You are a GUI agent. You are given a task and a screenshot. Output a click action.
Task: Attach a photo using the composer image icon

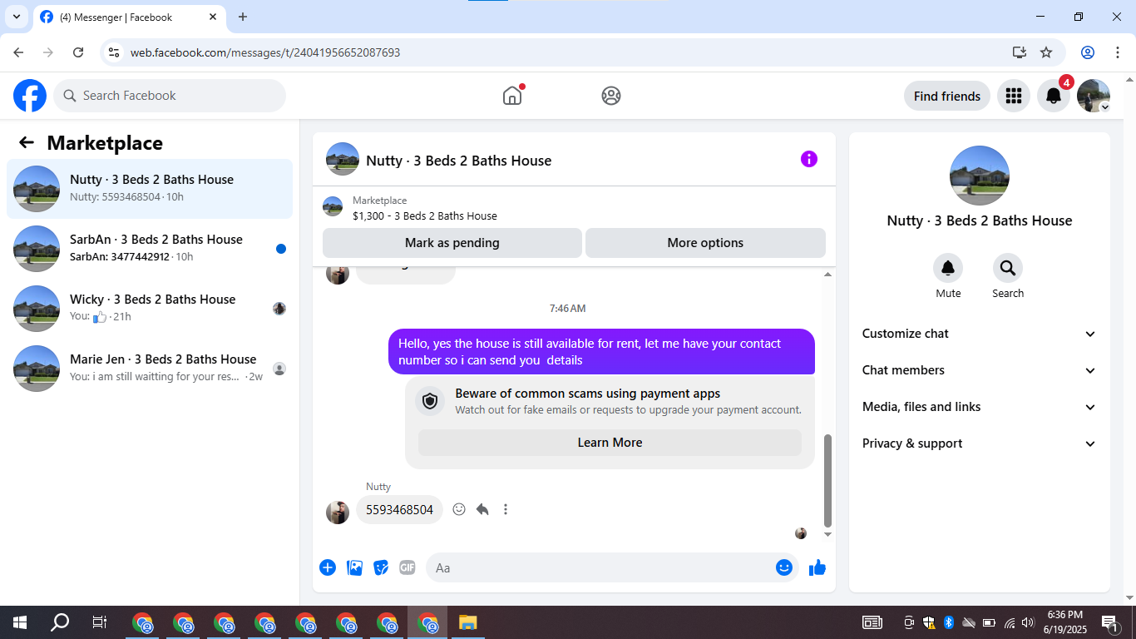tap(354, 567)
